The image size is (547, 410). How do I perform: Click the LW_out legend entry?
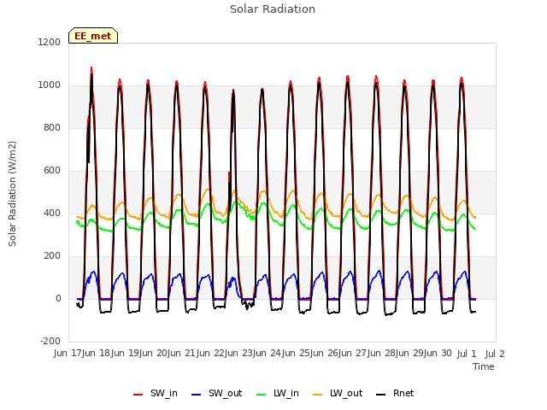338,394
